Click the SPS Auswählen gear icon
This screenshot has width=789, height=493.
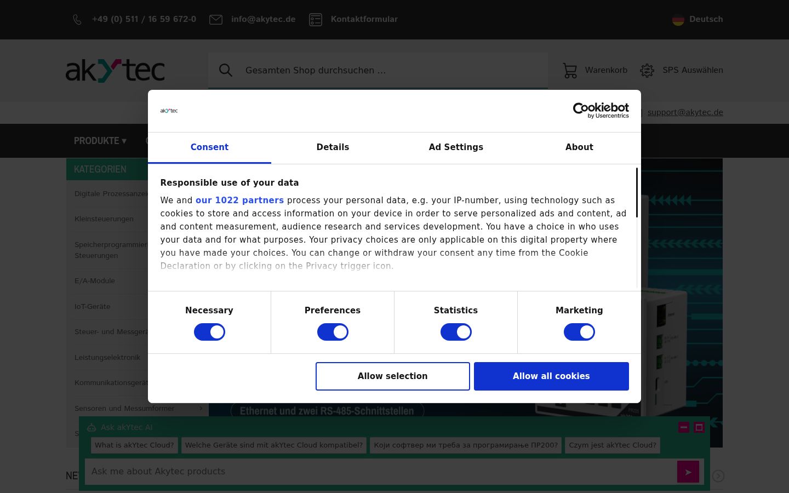coord(647,71)
